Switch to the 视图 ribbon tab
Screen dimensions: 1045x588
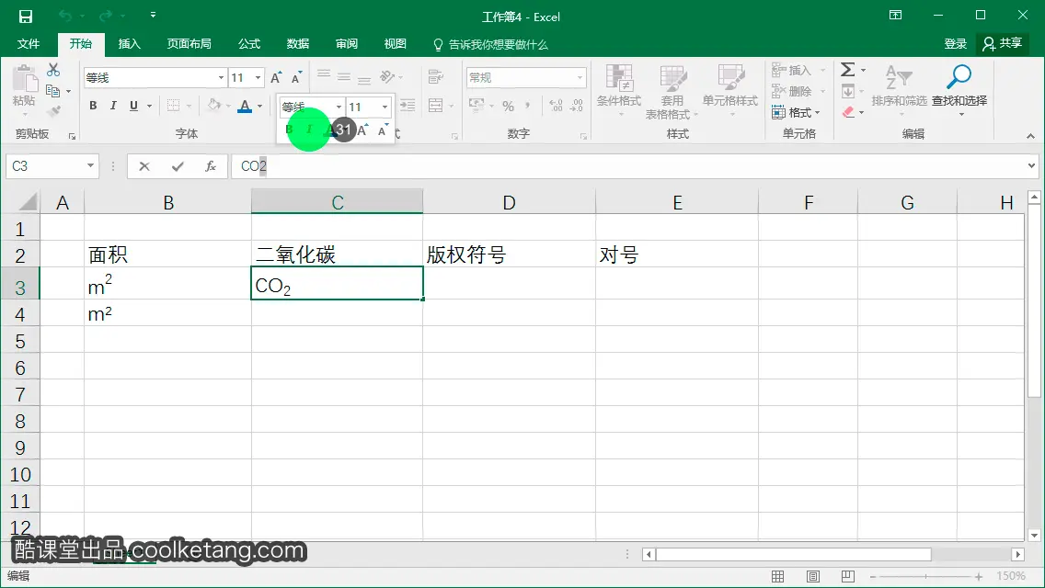396,44
